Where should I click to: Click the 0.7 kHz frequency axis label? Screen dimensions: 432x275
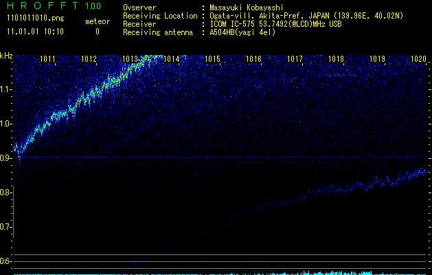pyautogui.click(x=5, y=228)
